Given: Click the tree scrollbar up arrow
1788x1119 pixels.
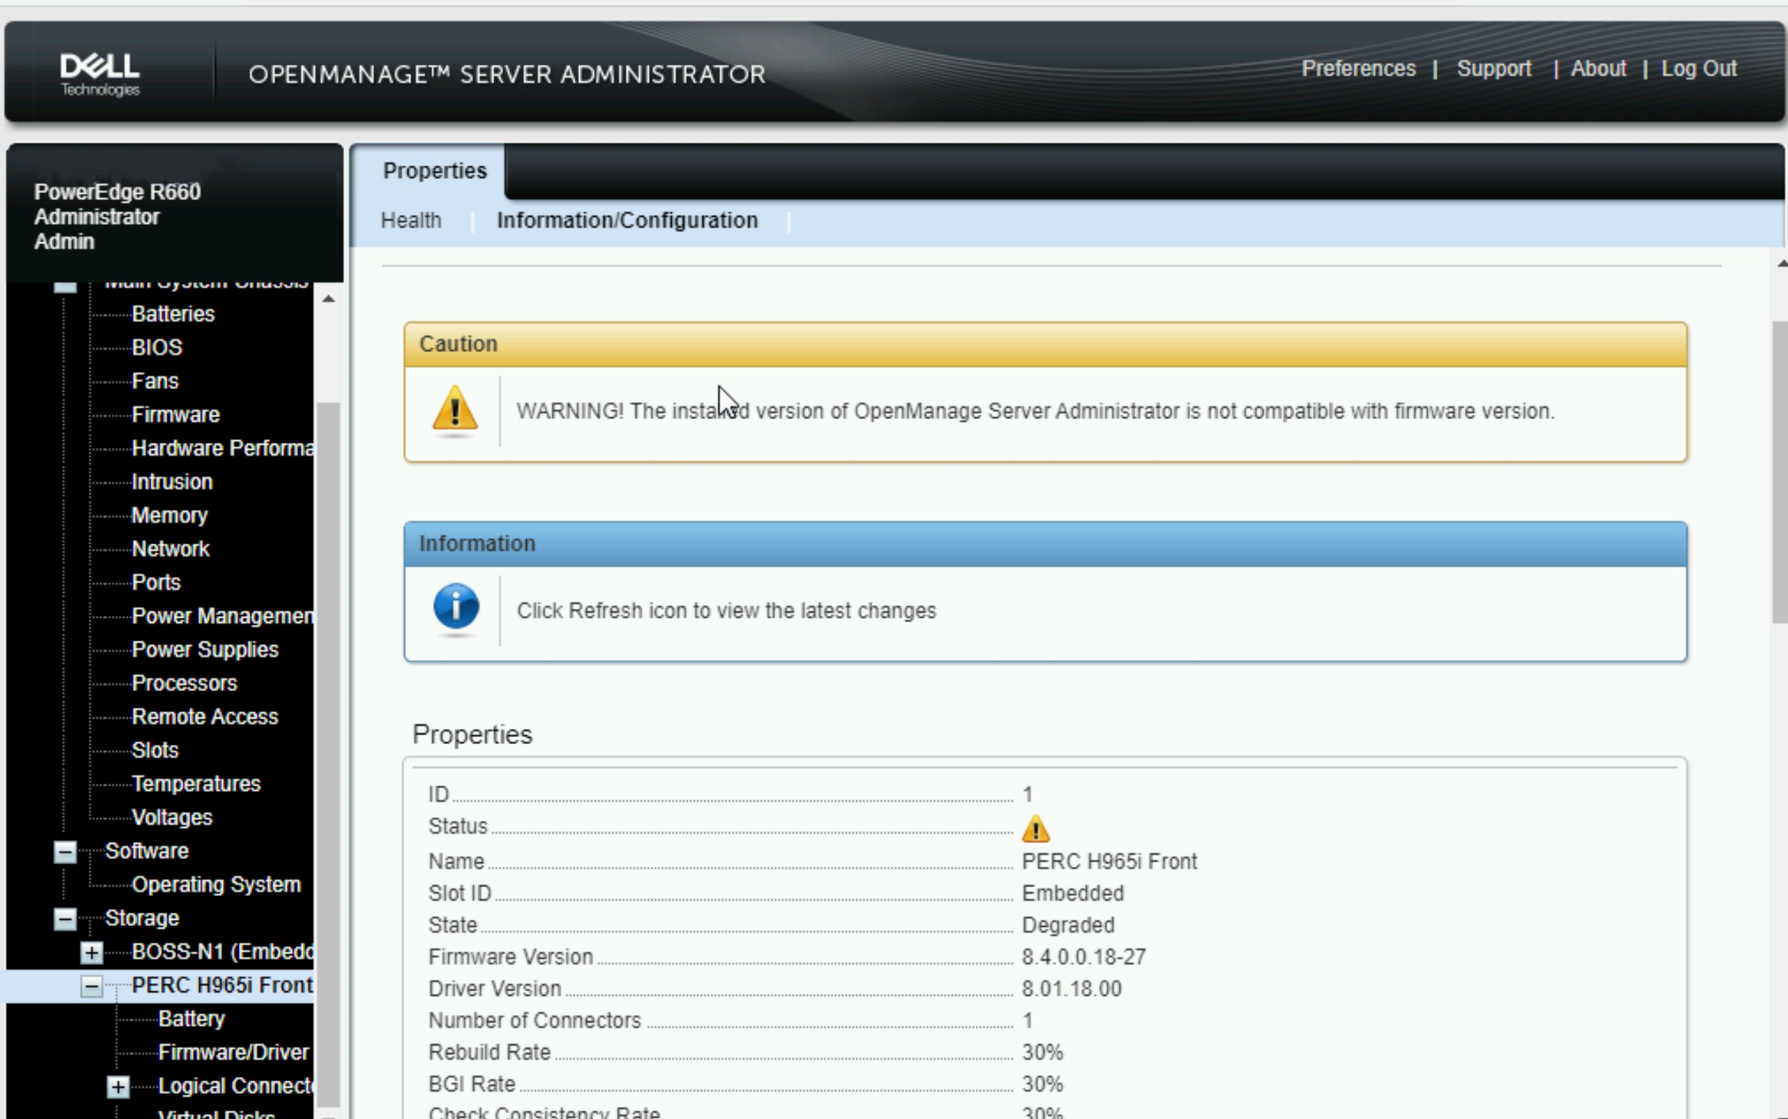Looking at the screenshot, I should point(329,298).
